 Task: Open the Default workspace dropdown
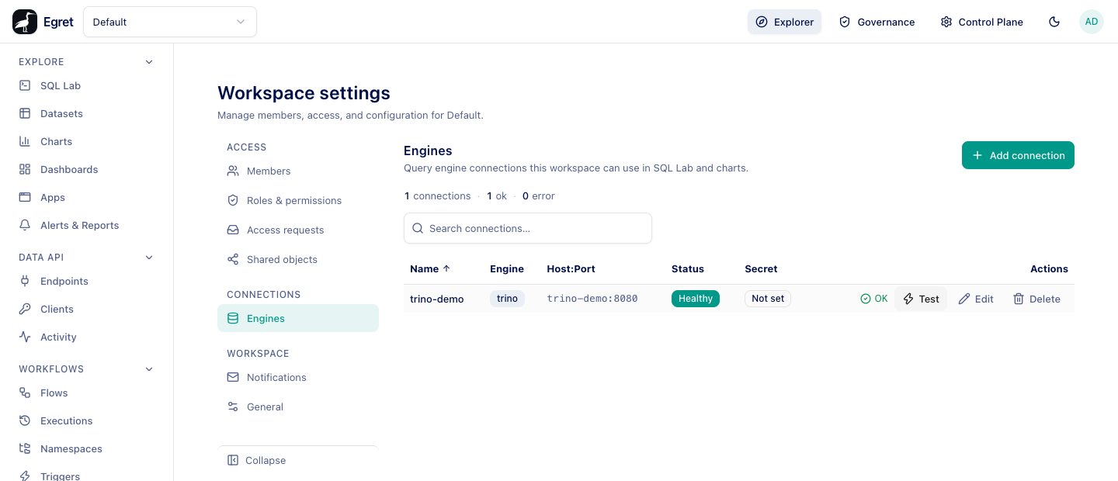point(170,22)
